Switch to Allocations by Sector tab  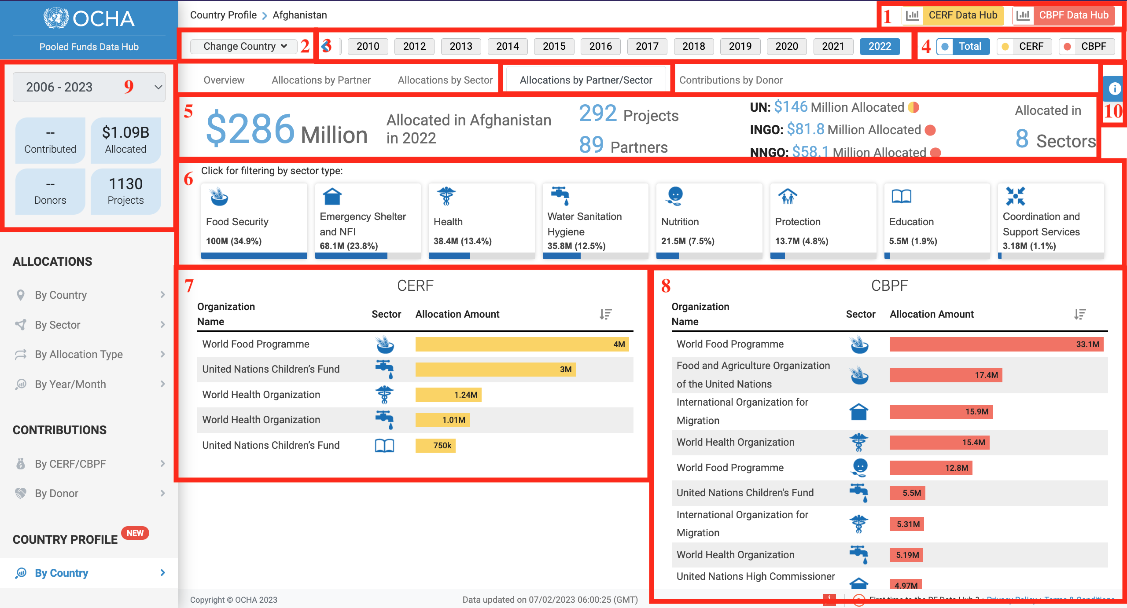click(x=445, y=80)
